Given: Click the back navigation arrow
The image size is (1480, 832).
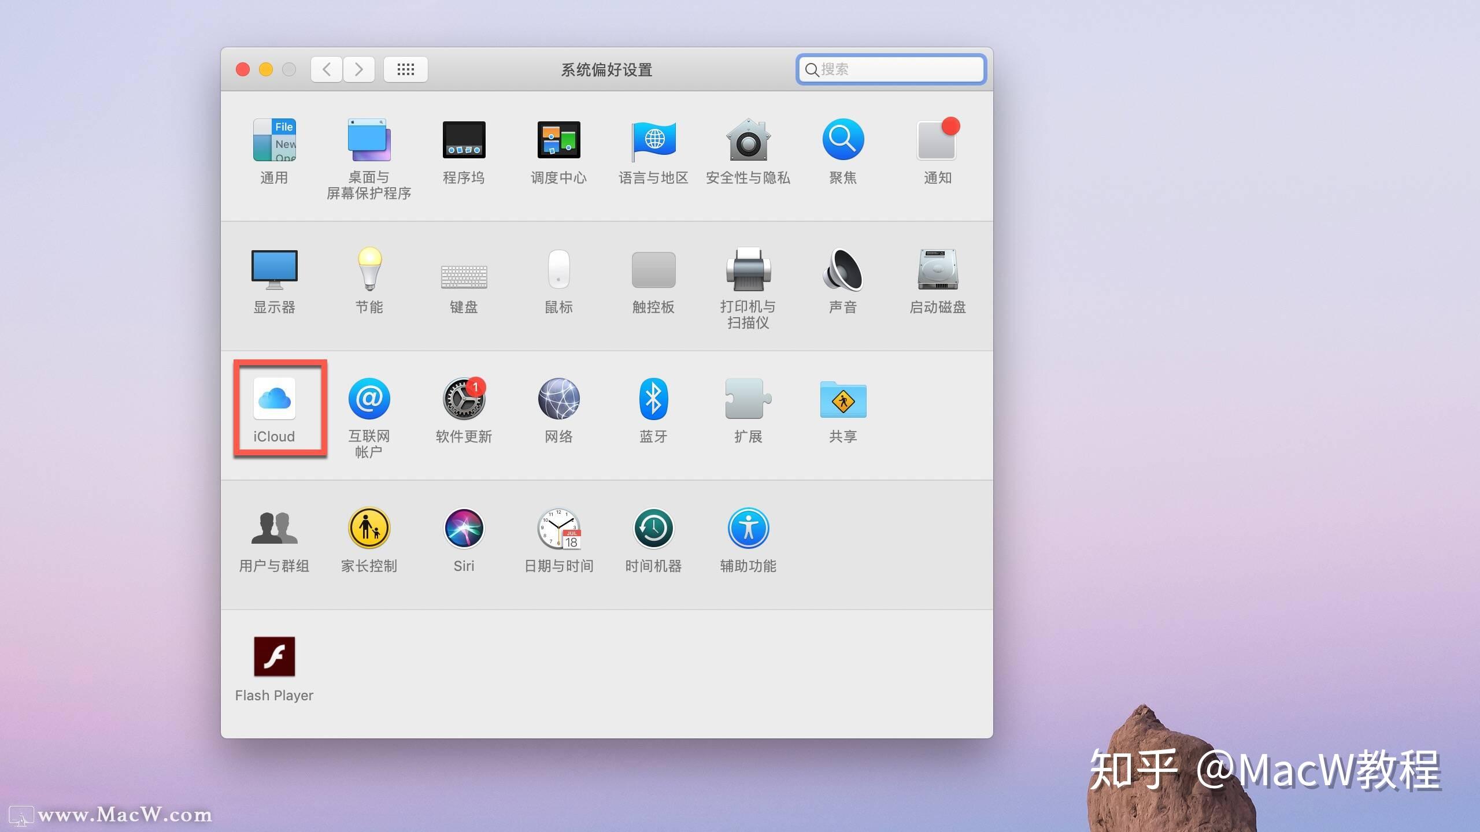Looking at the screenshot, I should click(x=326, y=69).
